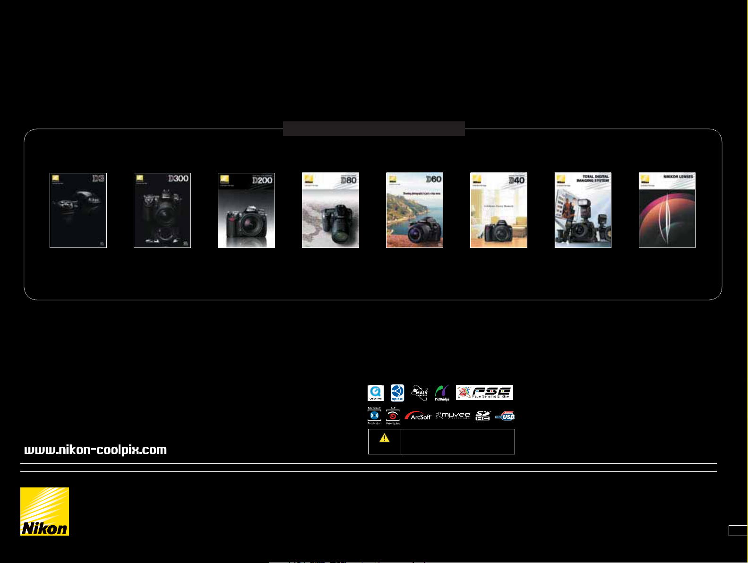748x563 pixels.
Task: Open the D60 brochure thumbnail
Action: pyautogui.click(x=414, y=210)
